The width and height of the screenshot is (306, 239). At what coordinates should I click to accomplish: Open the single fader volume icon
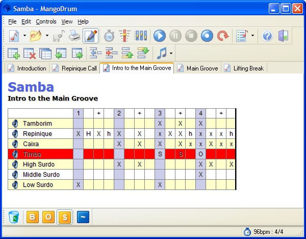pos(124,36)
